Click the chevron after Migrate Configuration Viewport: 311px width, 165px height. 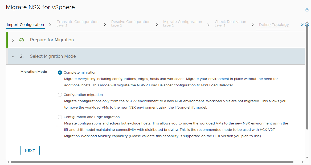[208, 25]
